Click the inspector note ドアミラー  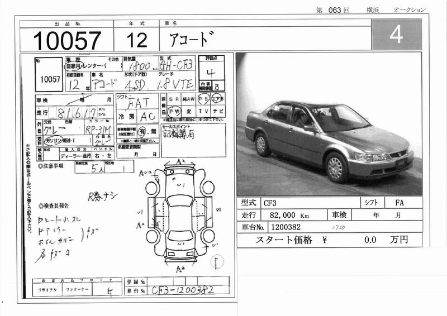pyautogui.click(x=52, y=230)
